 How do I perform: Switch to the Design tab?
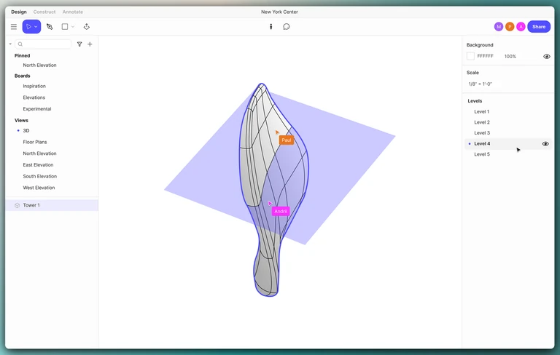19,12
